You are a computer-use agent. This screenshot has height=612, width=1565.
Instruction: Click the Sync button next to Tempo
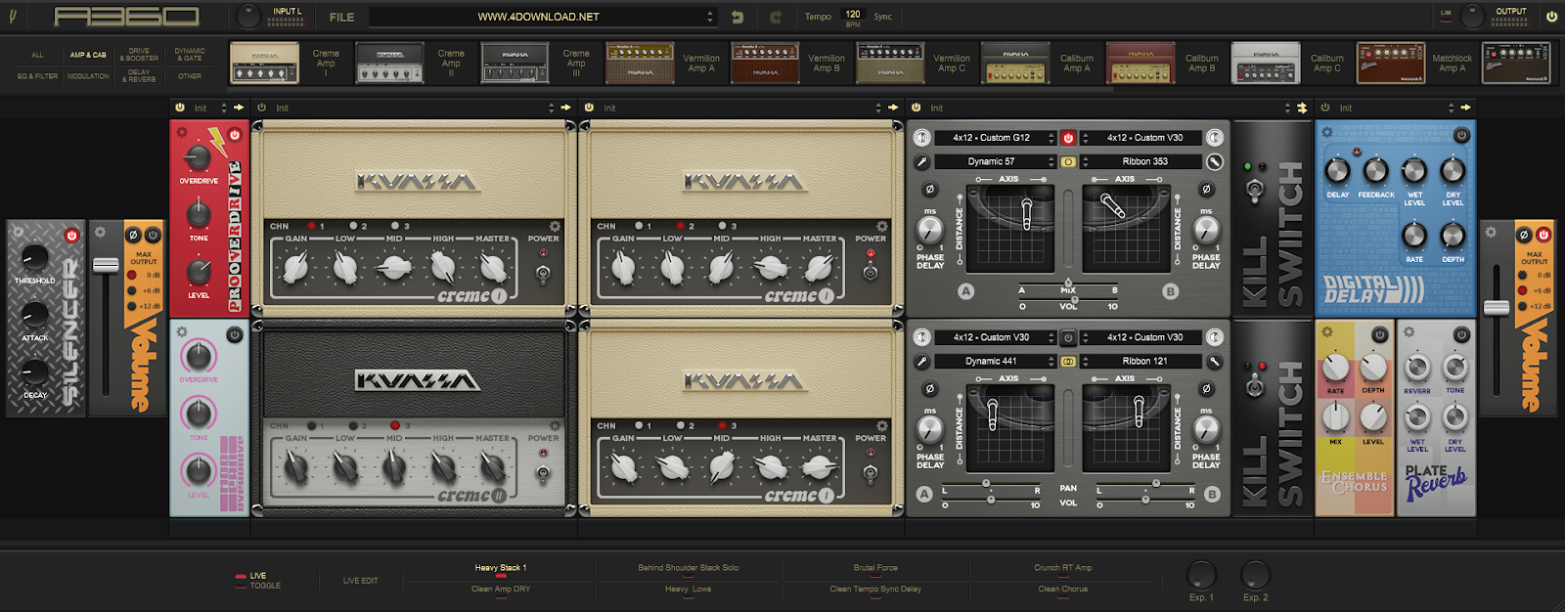(883, 17)
